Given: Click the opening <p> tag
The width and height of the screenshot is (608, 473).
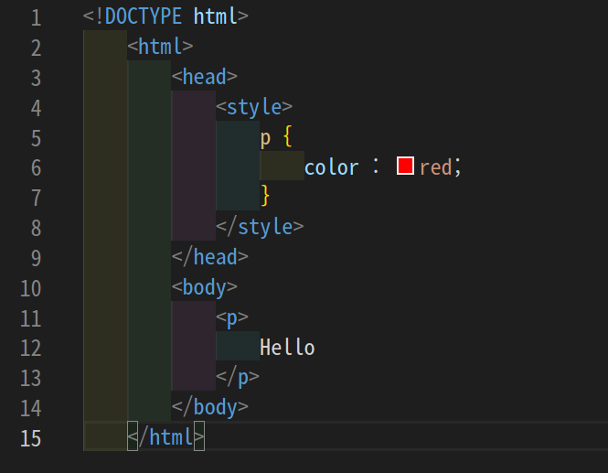Looking at the screenshot, I should pos(232,318).
